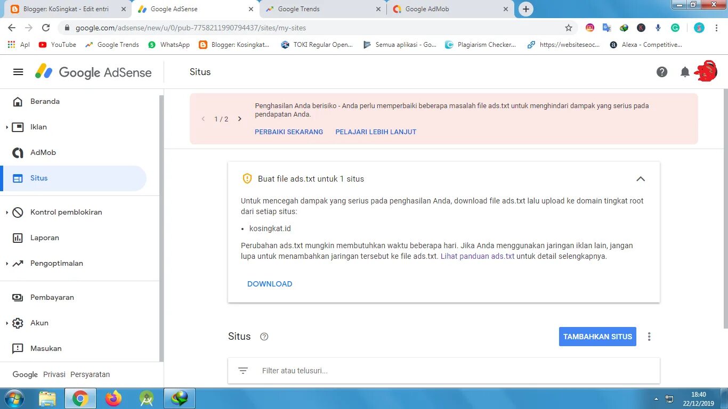Viewport: 728px width, 409px height.
Task: Open three-dot menu beside Tambahkan Situs
Action: tap(649, 337)
